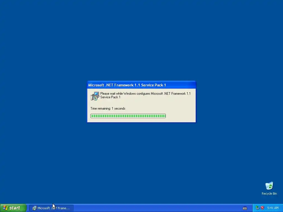Click the Safely Remove Hardware tray icon
The width and height of the screenshot is (283, 212).
(257, 208)
